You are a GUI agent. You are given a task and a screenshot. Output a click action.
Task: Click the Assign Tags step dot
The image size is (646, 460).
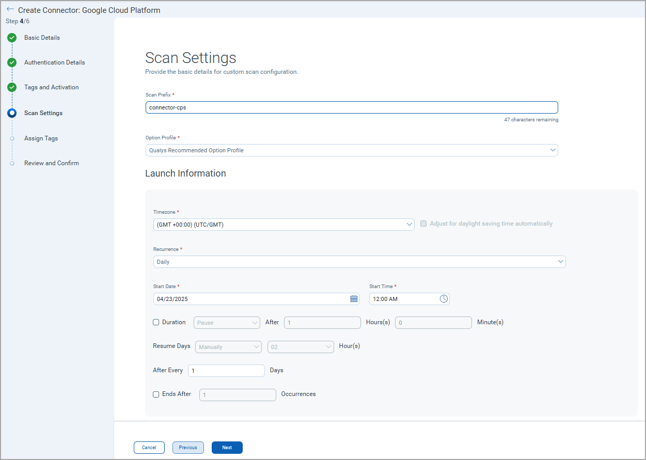pyautogui.click(x=12, y=138)
